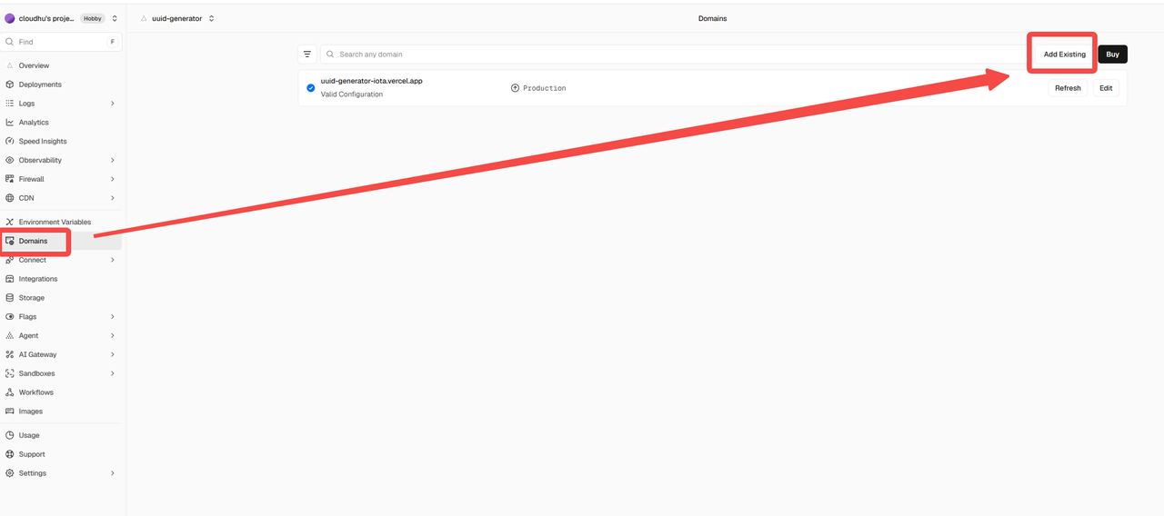Click the Refresh button for the domain

(1068, 88)
